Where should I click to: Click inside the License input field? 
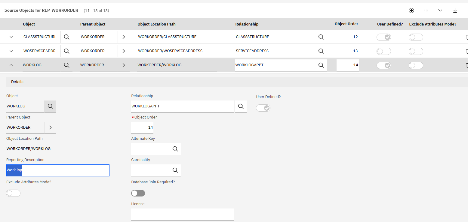[x=182, y=214]
